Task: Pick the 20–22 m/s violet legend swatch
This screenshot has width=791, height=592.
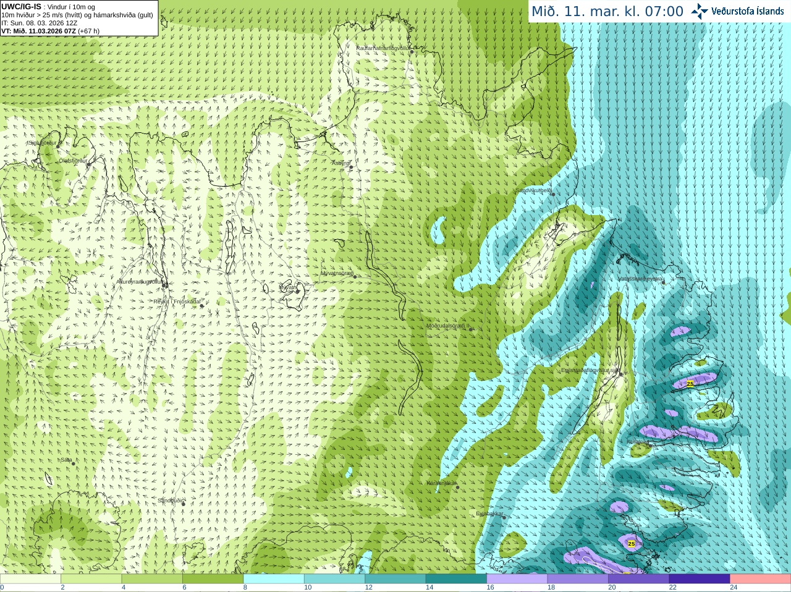Action: (x=639, y=579)
